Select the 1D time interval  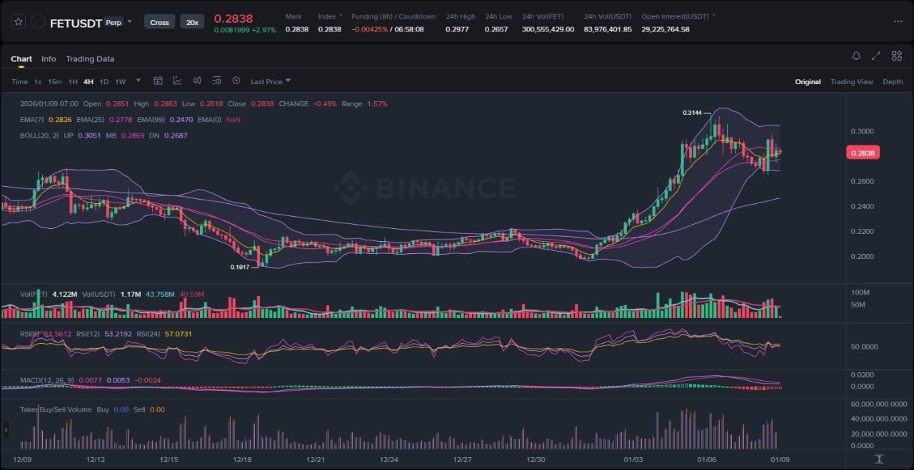point(104,82)
